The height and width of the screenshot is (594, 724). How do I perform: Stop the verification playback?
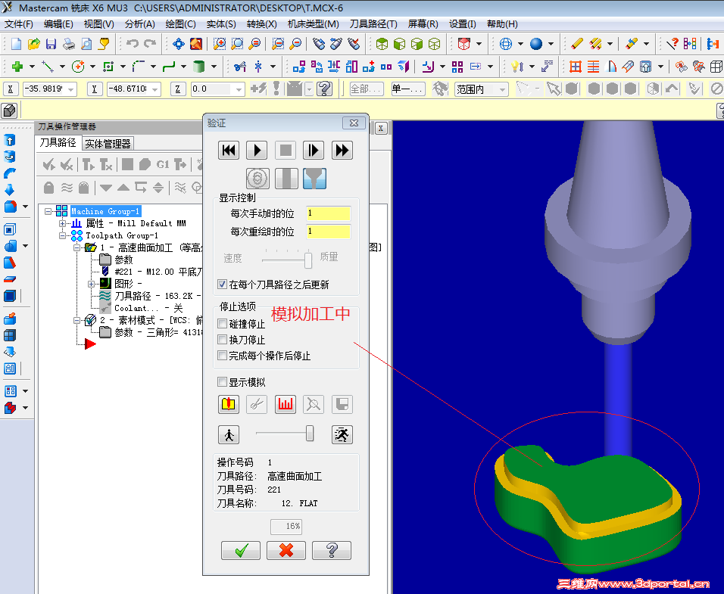[x=286, y=151]
